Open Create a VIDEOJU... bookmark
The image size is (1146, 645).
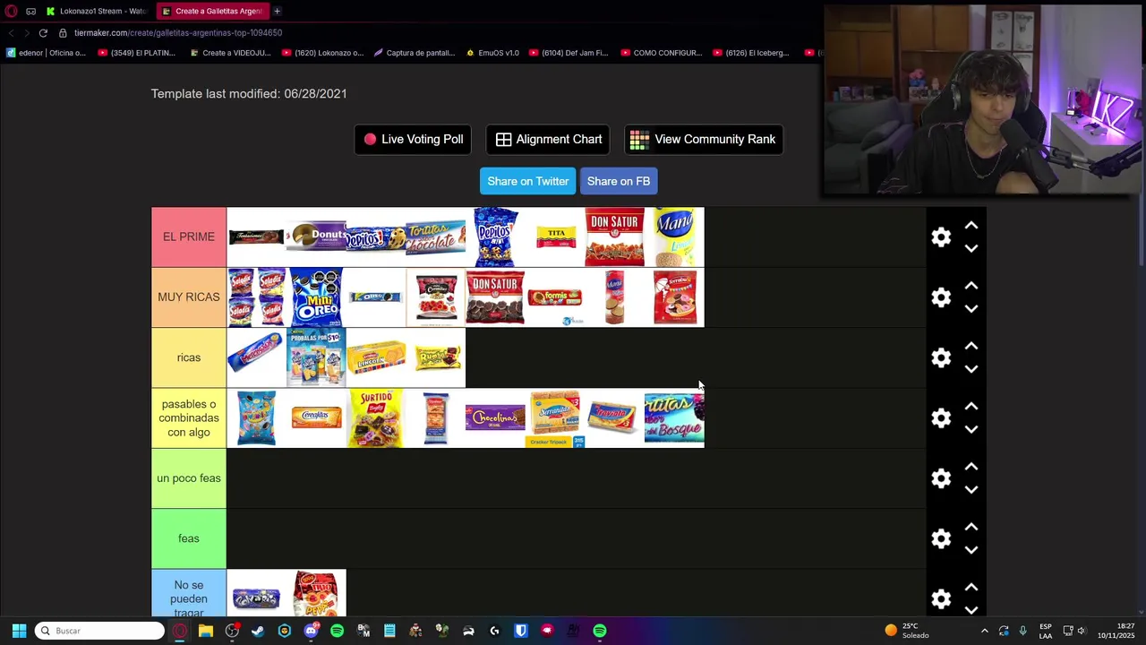(230, 53)
